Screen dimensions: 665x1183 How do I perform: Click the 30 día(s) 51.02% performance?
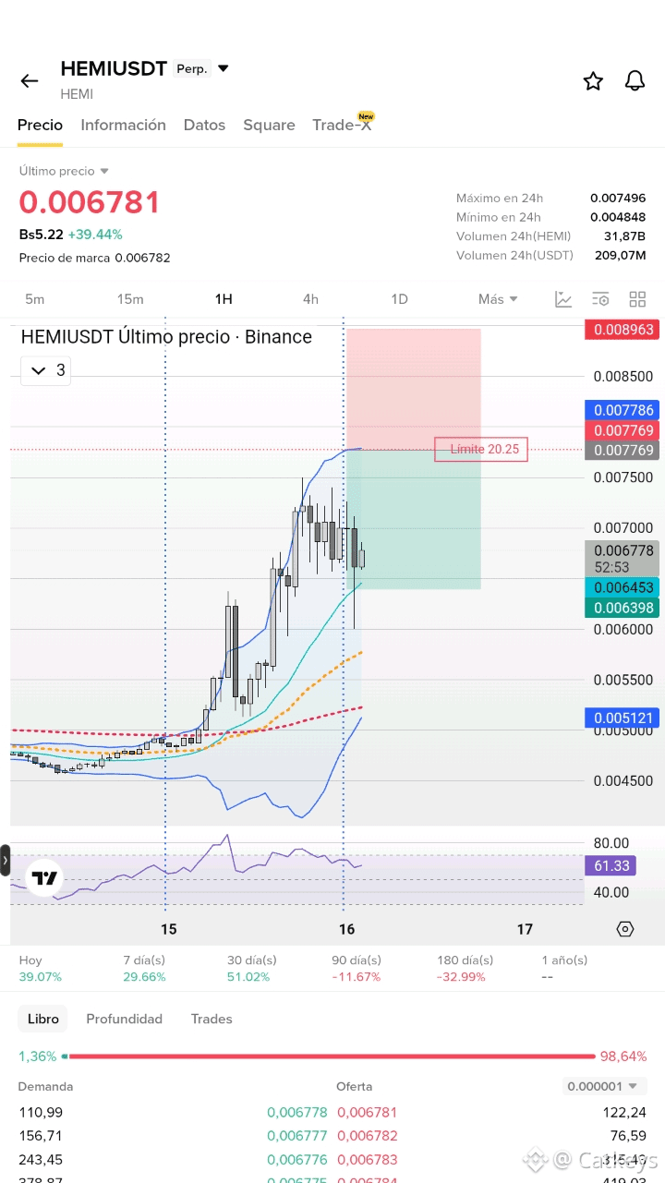[x=252, y=969]
